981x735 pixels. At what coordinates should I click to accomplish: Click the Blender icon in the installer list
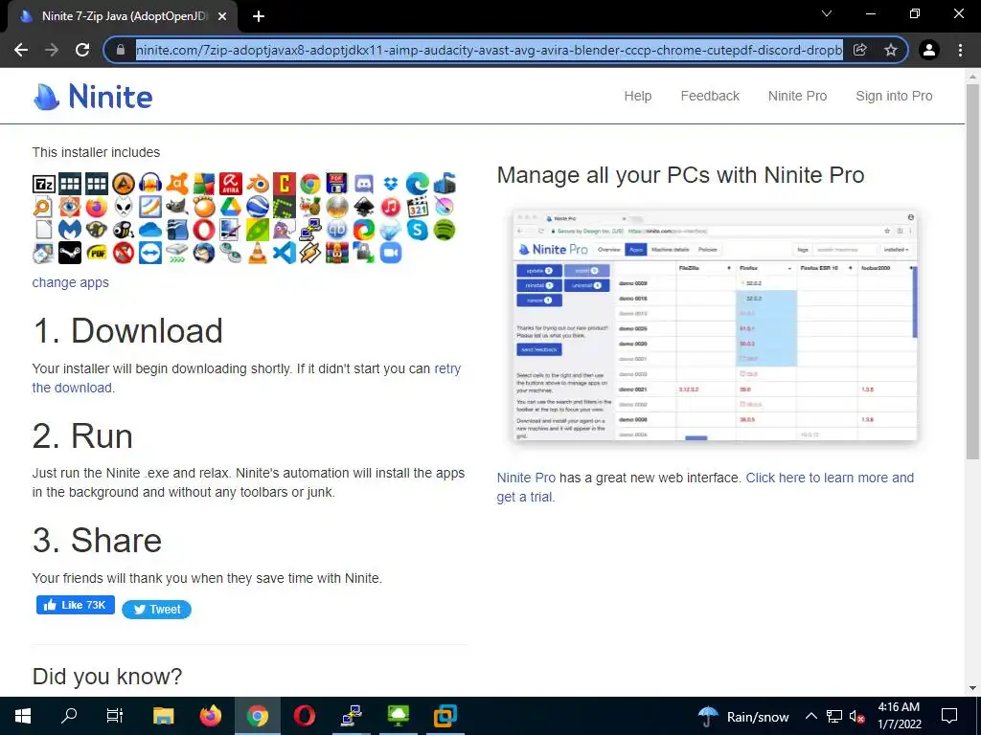click(257, 184)
